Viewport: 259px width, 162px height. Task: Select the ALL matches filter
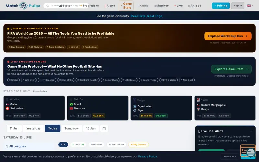point(63,145)
